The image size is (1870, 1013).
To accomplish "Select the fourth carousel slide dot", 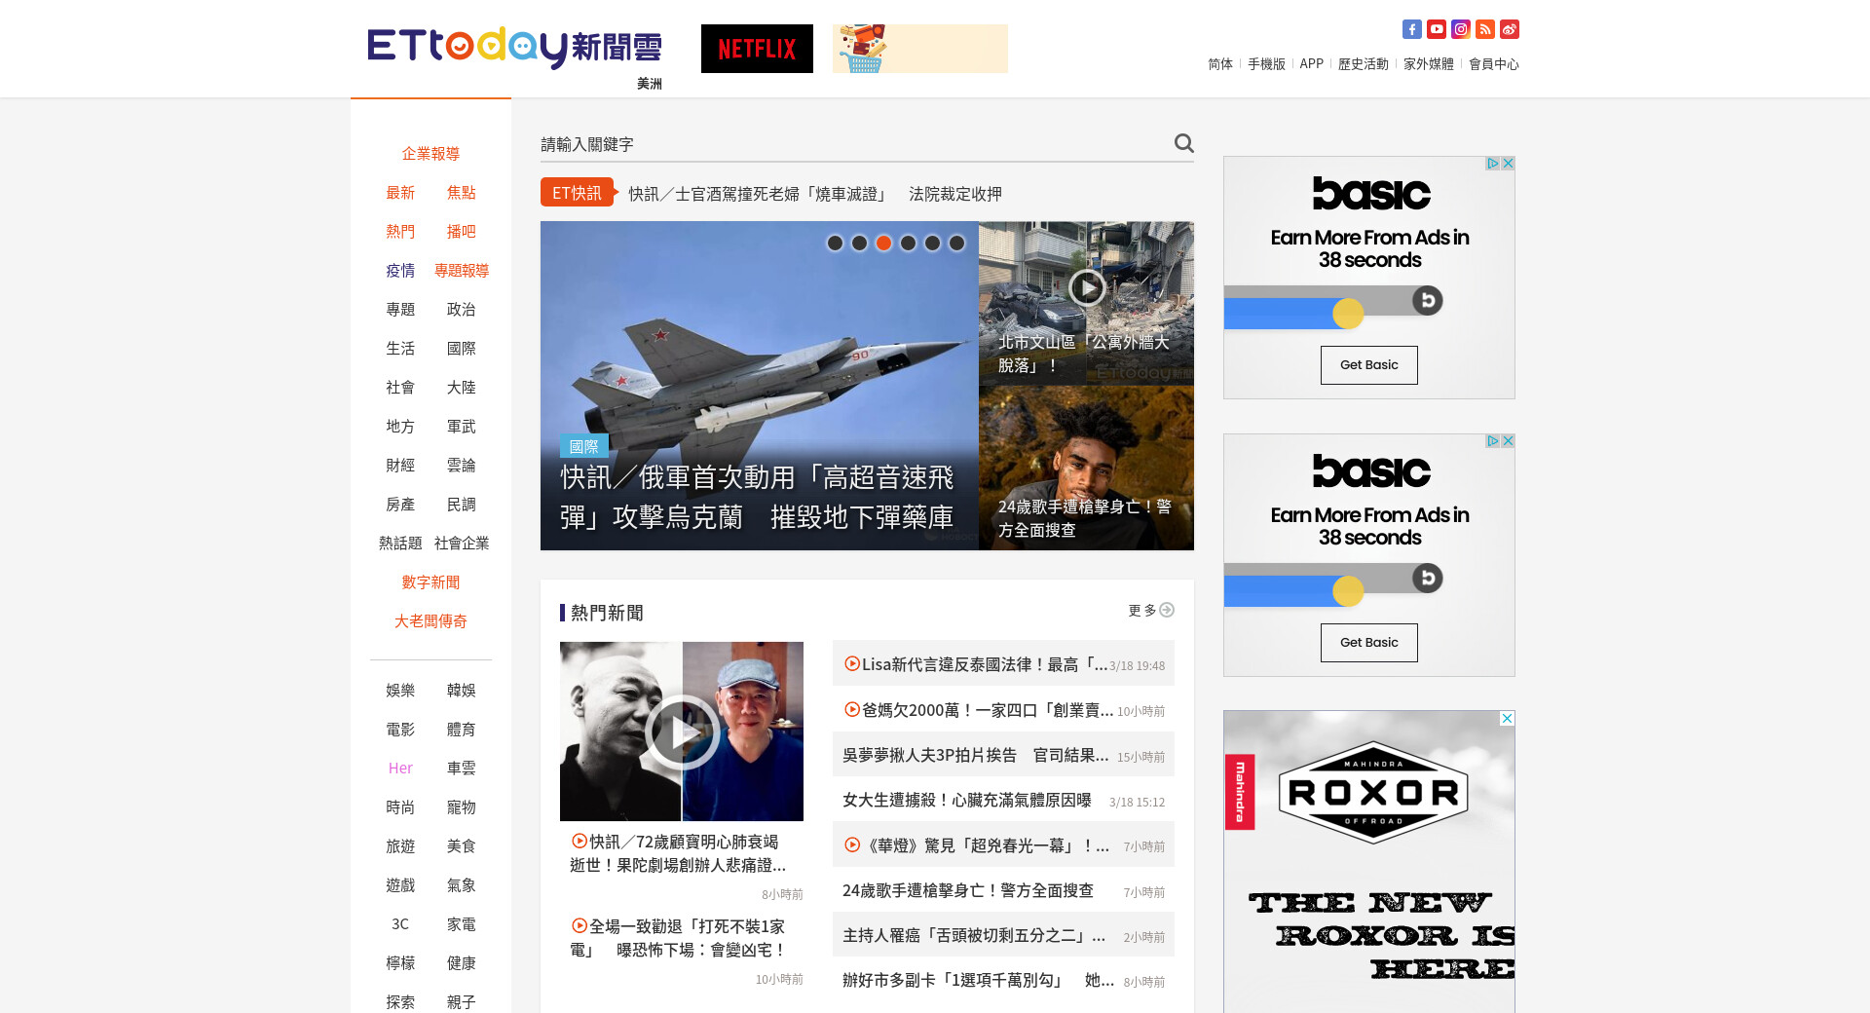I will point(908,244).
